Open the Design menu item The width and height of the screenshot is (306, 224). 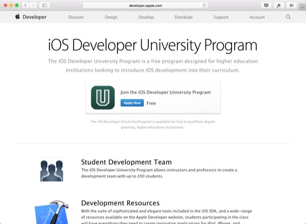pyautogui.click(x=111, y=17)
